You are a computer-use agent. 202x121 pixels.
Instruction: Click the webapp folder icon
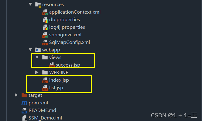coord(38,50)
